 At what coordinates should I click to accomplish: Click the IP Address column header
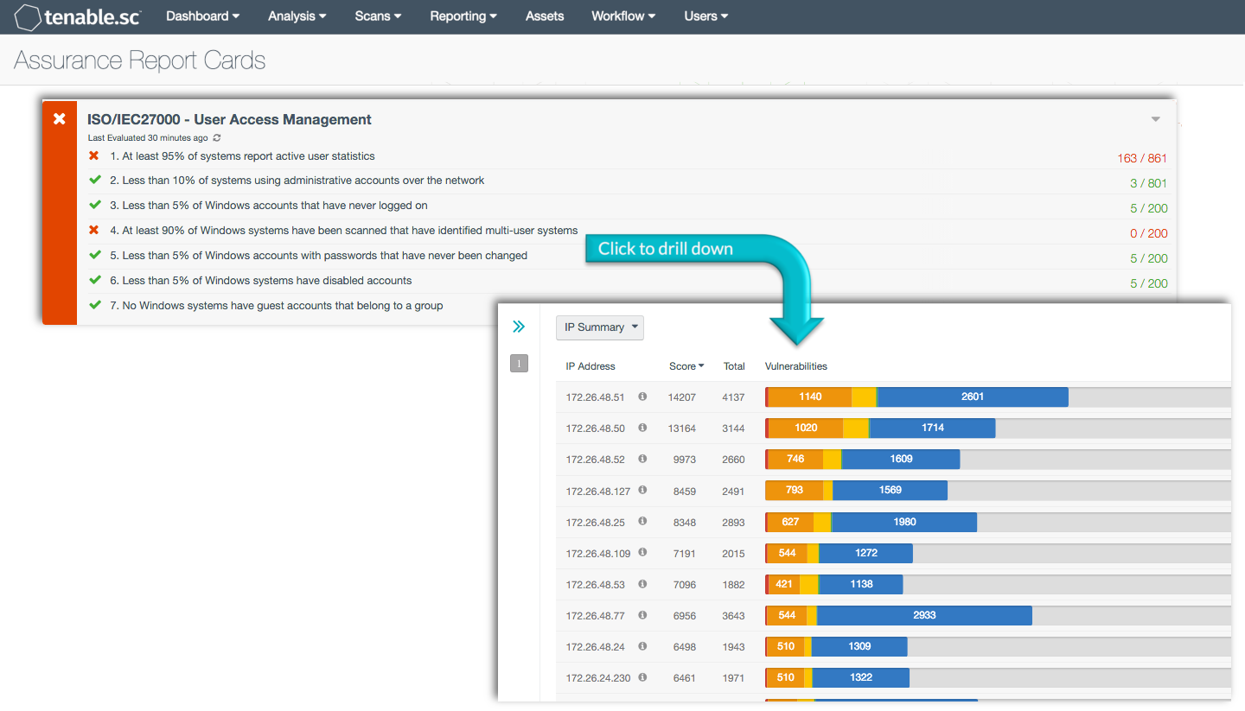(591, 366)
